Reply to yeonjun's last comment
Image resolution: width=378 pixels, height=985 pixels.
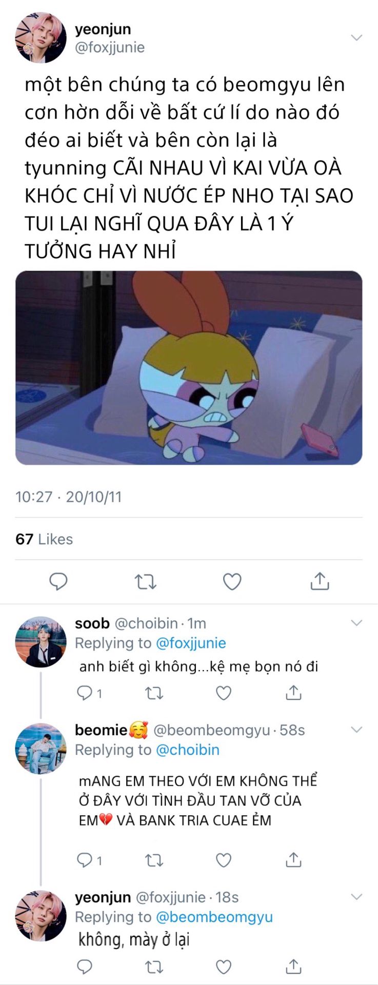pos(84,967)
